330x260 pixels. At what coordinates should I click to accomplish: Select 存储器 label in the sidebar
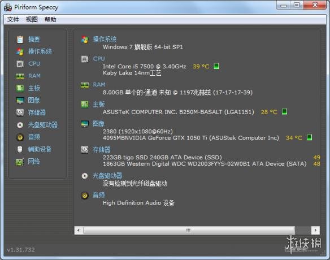[37, 112]
